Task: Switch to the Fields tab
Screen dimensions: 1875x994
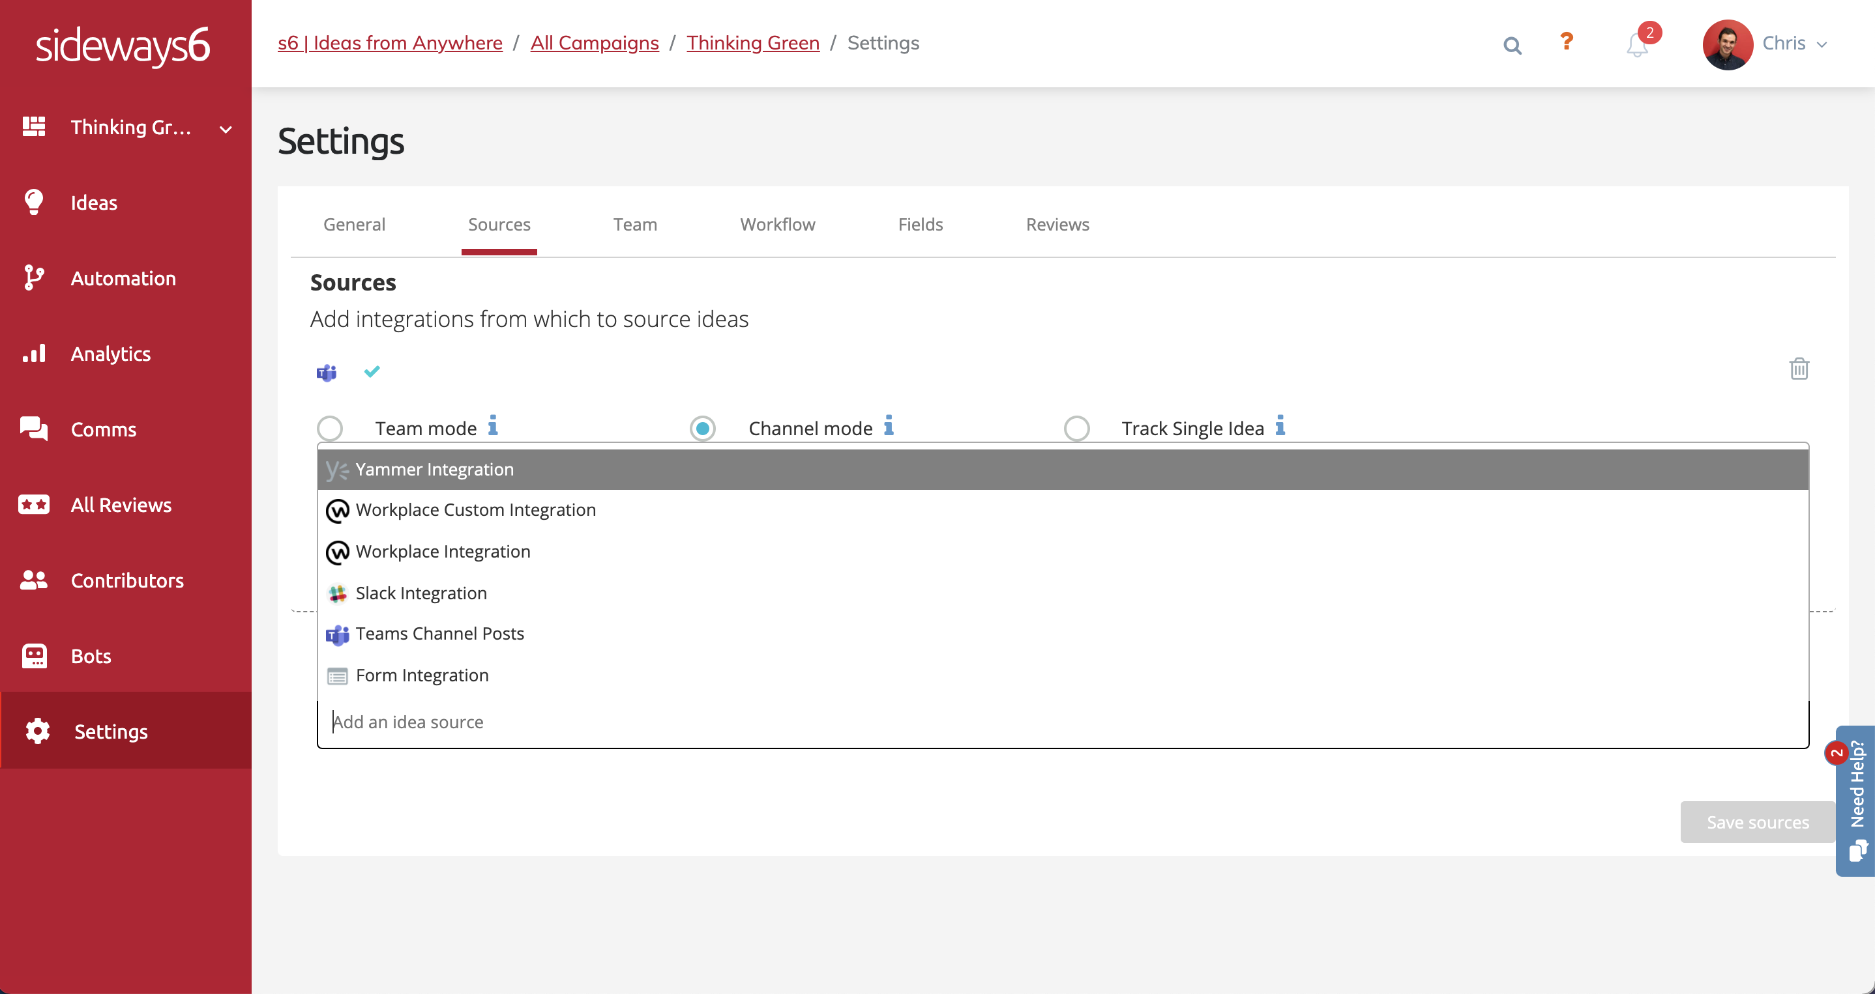Action: tap(919, 224)
